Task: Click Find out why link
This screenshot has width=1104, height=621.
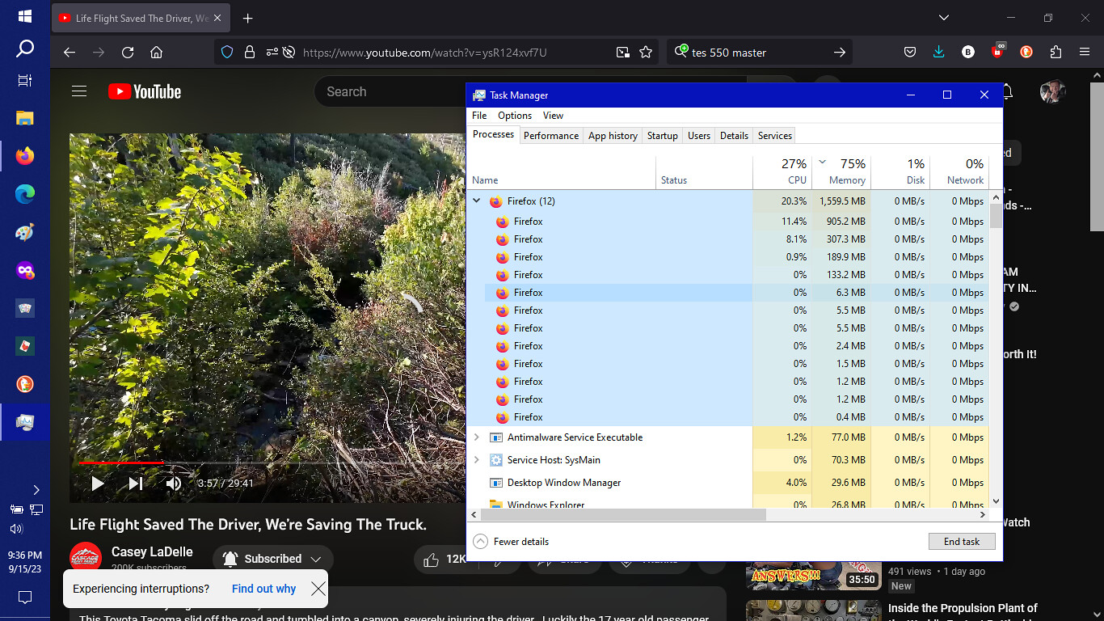Action: [263, 589]
